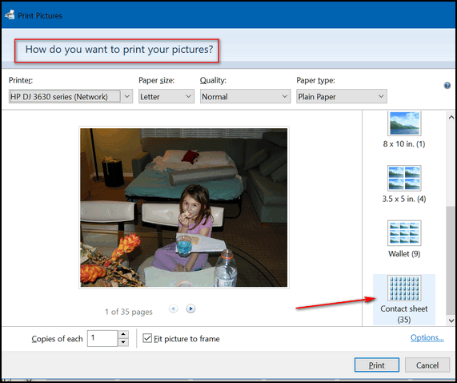Select the 8 x 10 in. layout icon
Screen dimensions: 457x383
tap(404, 123)
